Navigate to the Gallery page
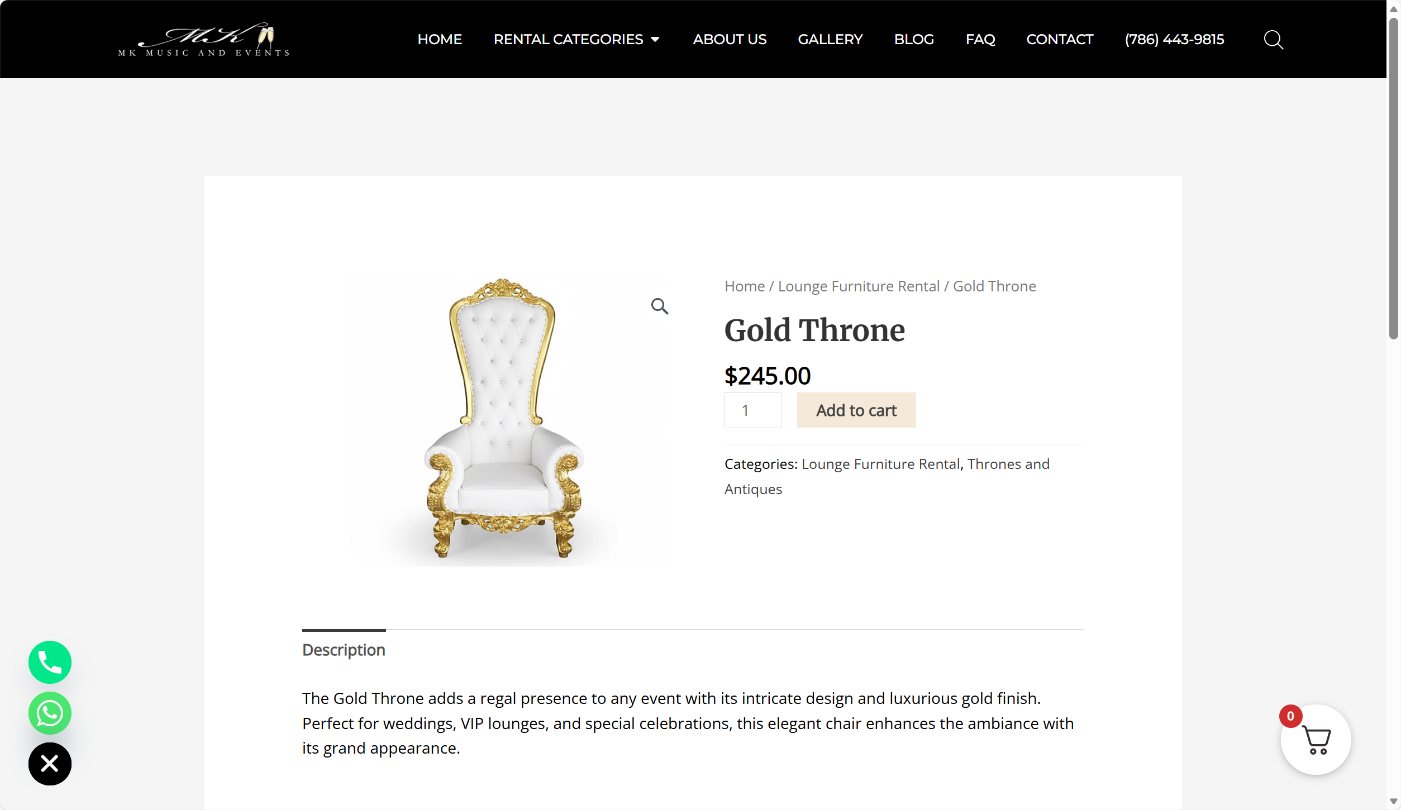 pos(830,40)
